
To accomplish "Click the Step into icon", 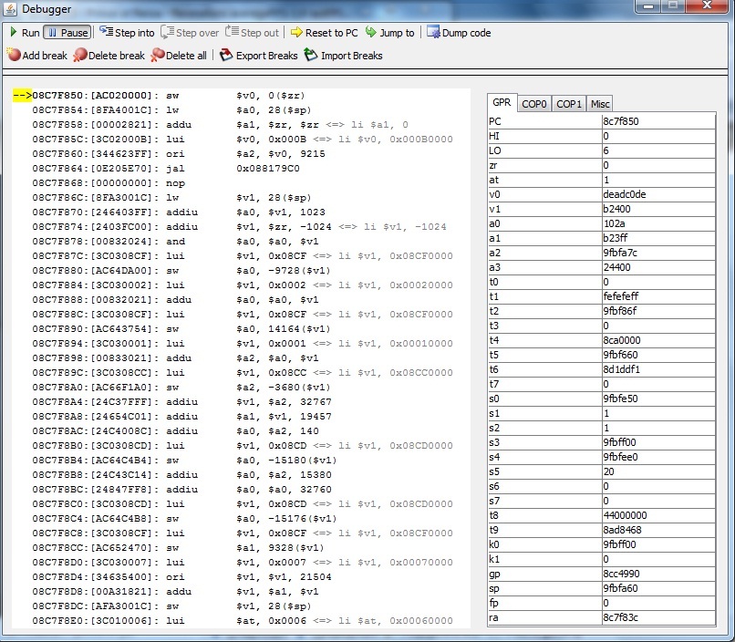I will 107,33.
